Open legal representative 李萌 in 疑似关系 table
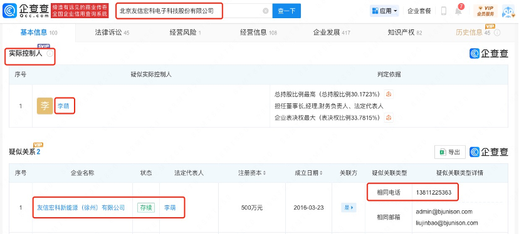Viewport: 519px width, 234px height. (x=170, y=208)
